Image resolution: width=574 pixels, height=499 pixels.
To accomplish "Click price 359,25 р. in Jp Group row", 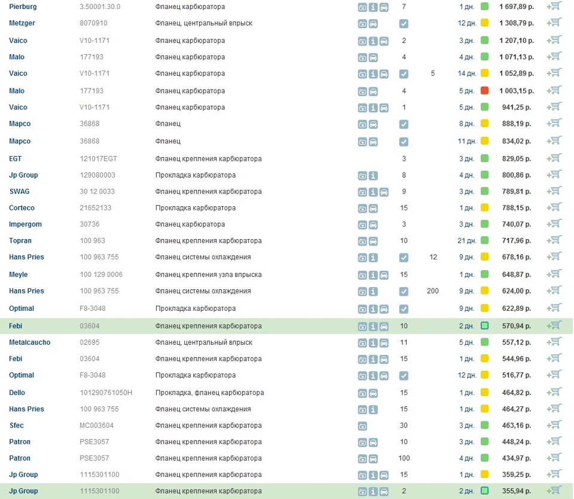I will point(517,474).
